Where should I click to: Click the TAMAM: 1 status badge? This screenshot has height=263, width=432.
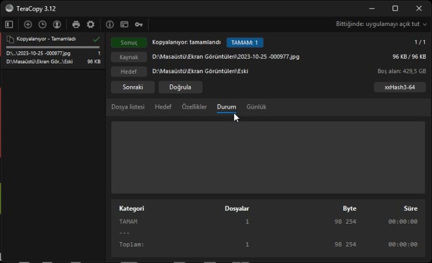245,42
